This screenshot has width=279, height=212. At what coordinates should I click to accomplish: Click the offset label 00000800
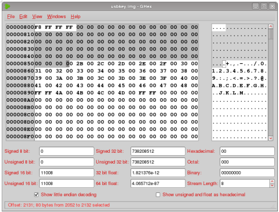pos(20,27)
